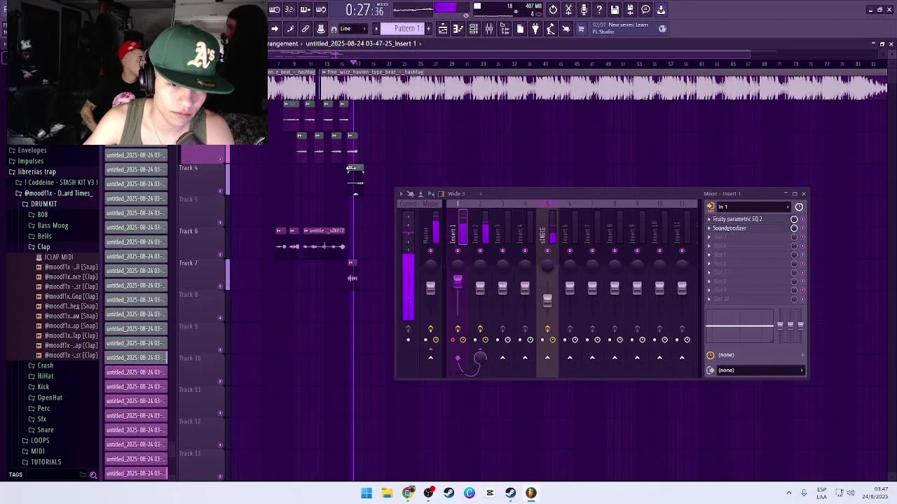Open the shopping cart content library
Viewport: 897px width, 504px height.
click(x=581, y=29)
